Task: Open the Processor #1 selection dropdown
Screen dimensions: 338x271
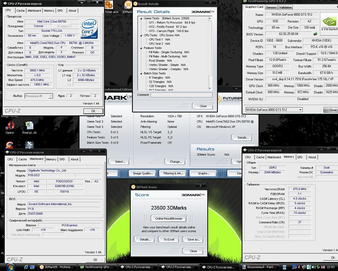Action: point(51,96)
